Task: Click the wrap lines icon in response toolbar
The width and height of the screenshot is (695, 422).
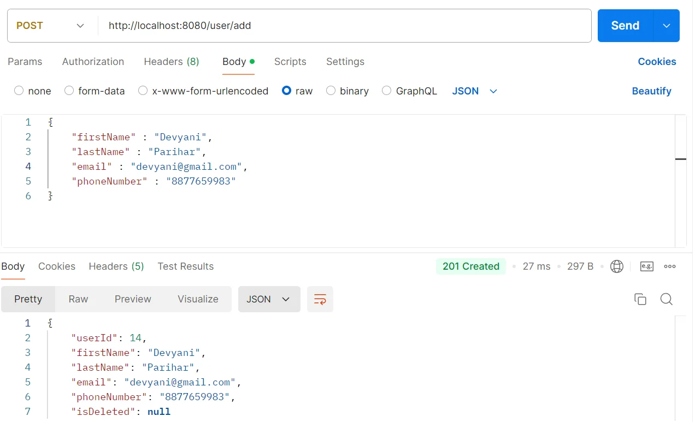Action: (320, 299)
